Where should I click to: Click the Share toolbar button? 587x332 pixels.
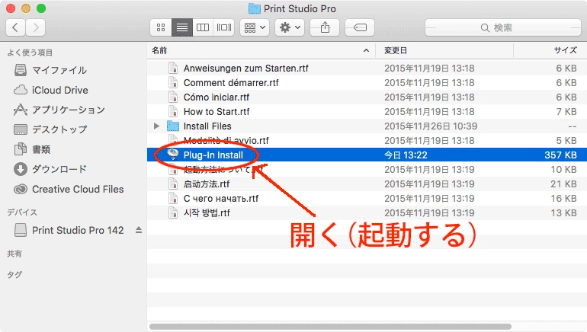(x=325, y=27)
